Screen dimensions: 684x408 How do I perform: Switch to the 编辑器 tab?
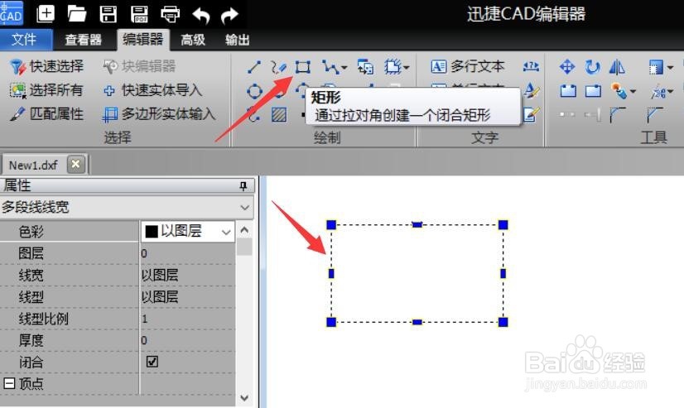tap(142, 40)
